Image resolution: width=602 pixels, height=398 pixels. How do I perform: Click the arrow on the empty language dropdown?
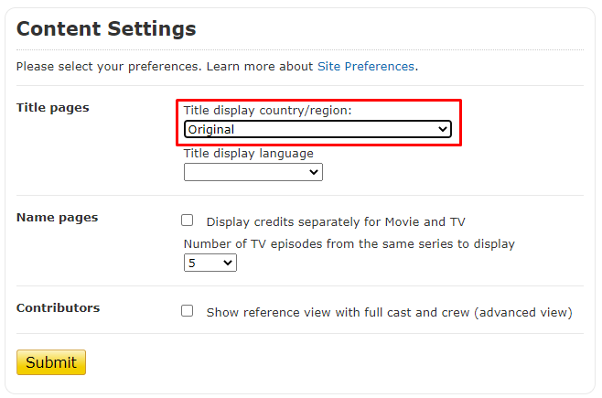tap(314, 172)
